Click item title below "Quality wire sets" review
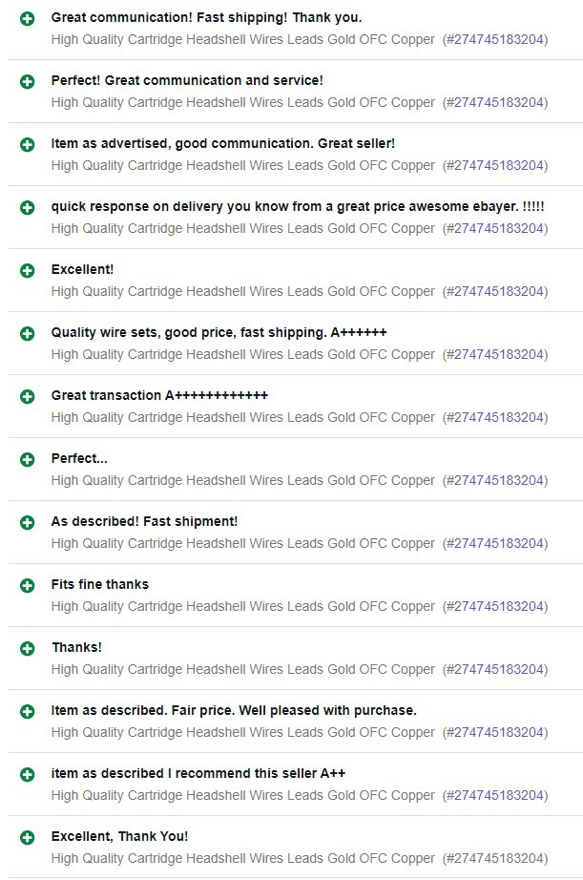Viewport: 583px width, 880px height. point(242,354)
